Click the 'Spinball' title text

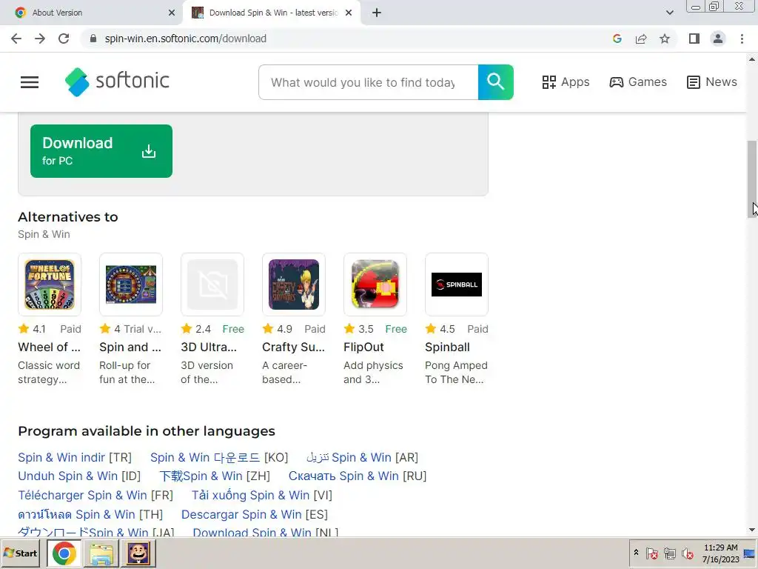pos(447,347)
